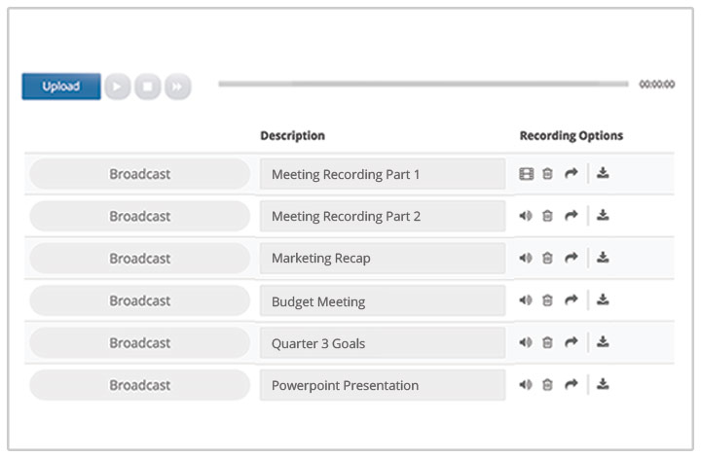Edit the Meeting Recording Part 2 description field
Image resolution: width=701 pixels, height=457 pixels.
click(x=383, y=216)
